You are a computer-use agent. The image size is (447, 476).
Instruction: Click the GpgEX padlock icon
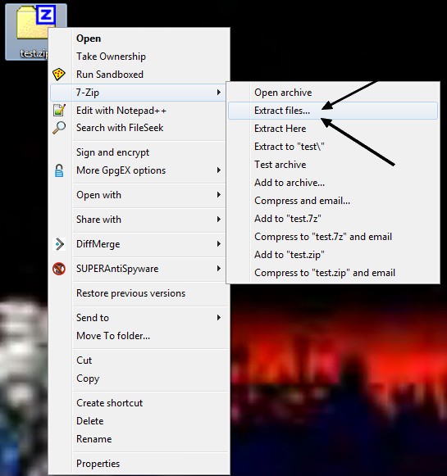tap(59, 170)
